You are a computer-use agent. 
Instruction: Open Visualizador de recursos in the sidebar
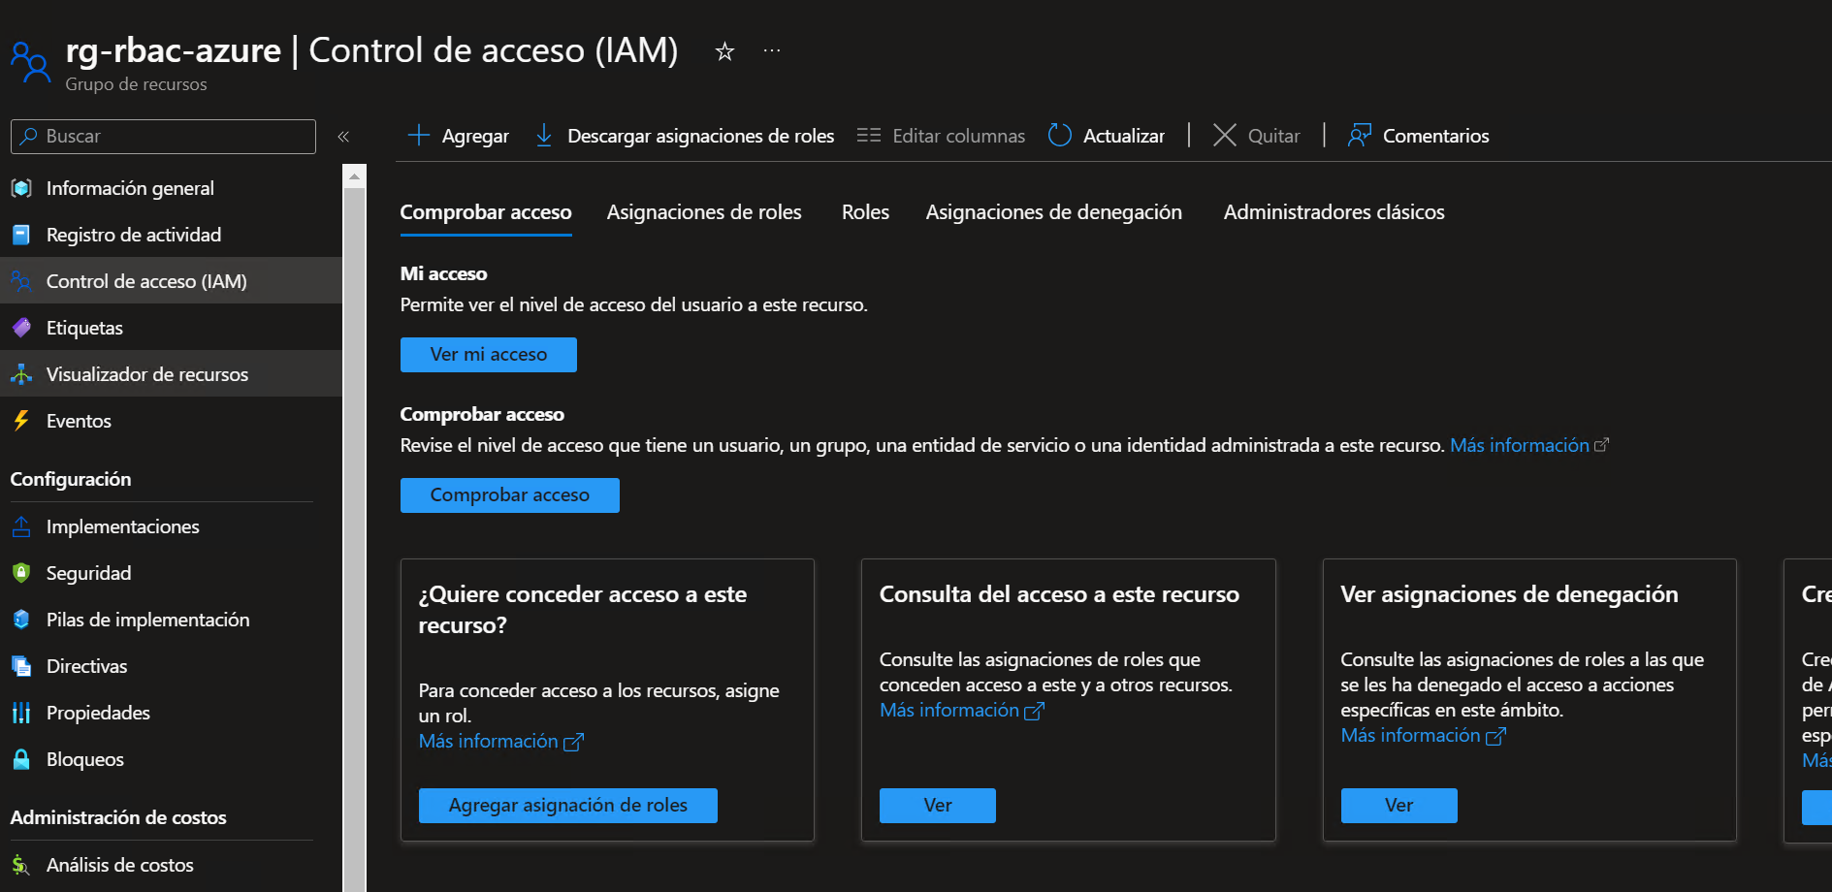[x=147, y=374]
